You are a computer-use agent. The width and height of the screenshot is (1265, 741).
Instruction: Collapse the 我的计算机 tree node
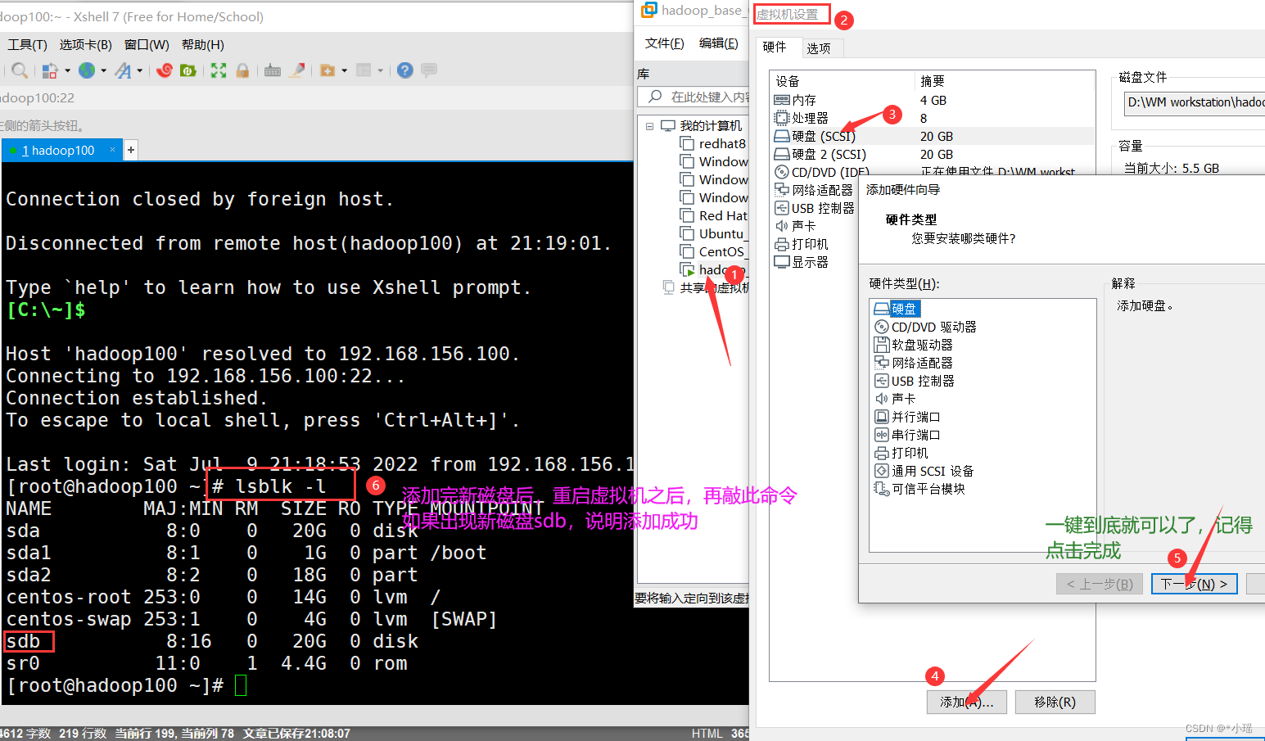pos(649,126)
